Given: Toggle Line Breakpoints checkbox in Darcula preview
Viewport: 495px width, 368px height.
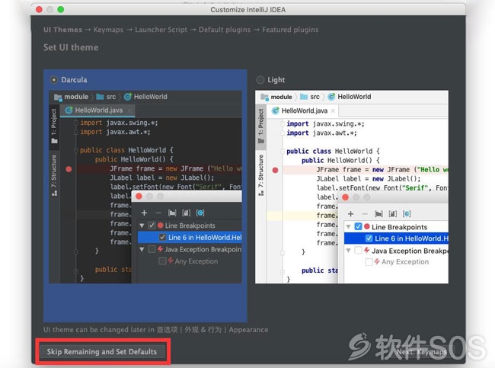Looking at the screenshot, I should tap(152, 226).
